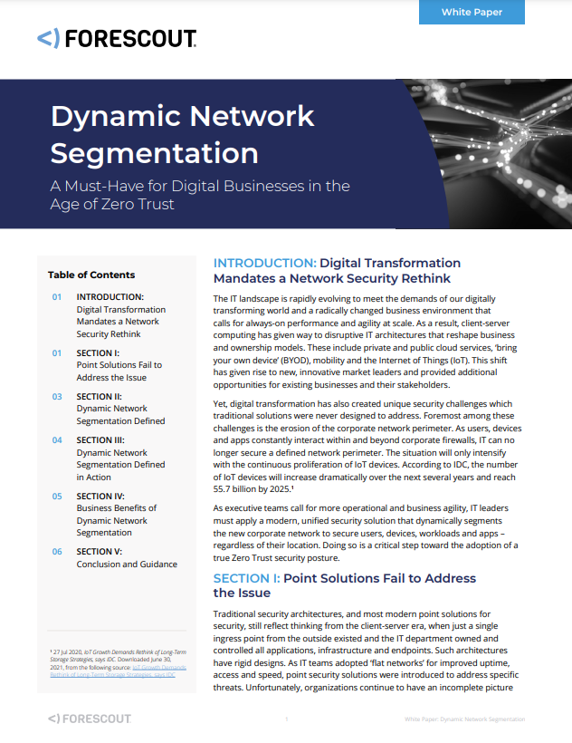
Task: Follow the IoT Growth Demands footnote link
Action: tap(118, 671)
